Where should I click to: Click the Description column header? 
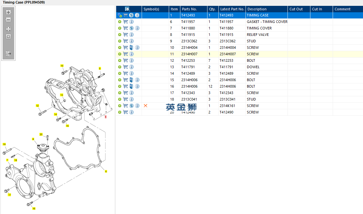(x=257, y=9)
